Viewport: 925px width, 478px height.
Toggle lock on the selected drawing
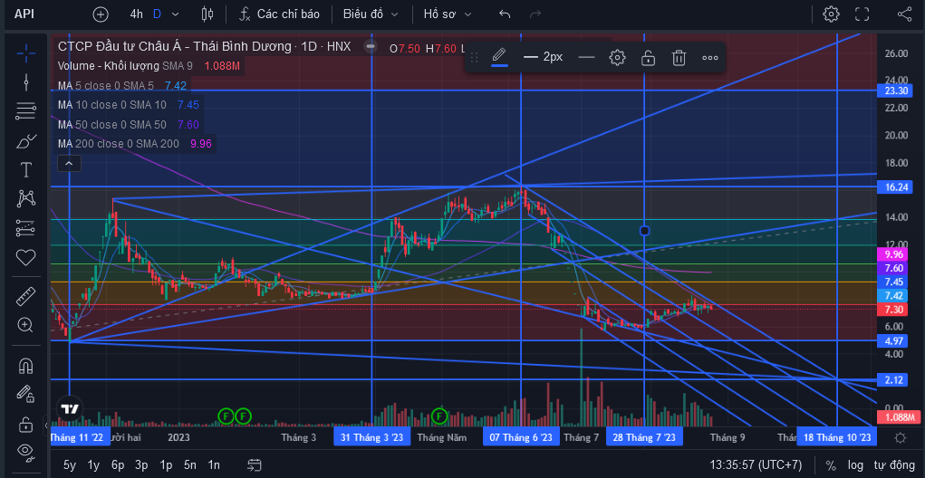pyautogui.click(x=649, y=57)
